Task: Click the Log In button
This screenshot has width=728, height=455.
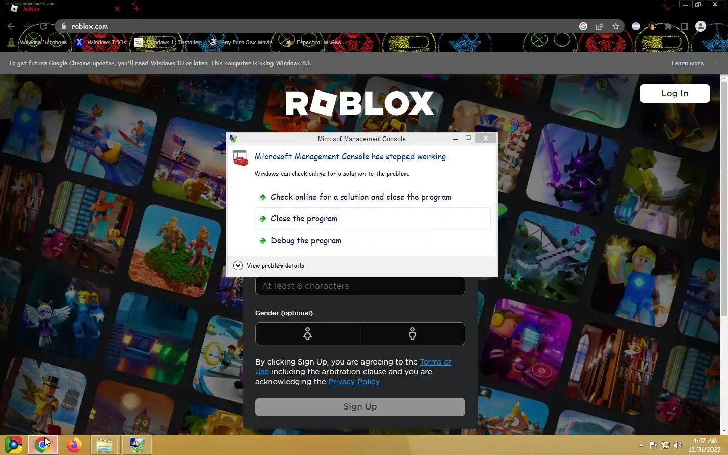Action: pos(674,93)
